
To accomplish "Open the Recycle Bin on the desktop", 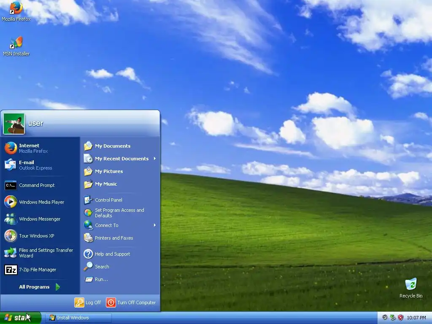I will [x=411, y=288].
